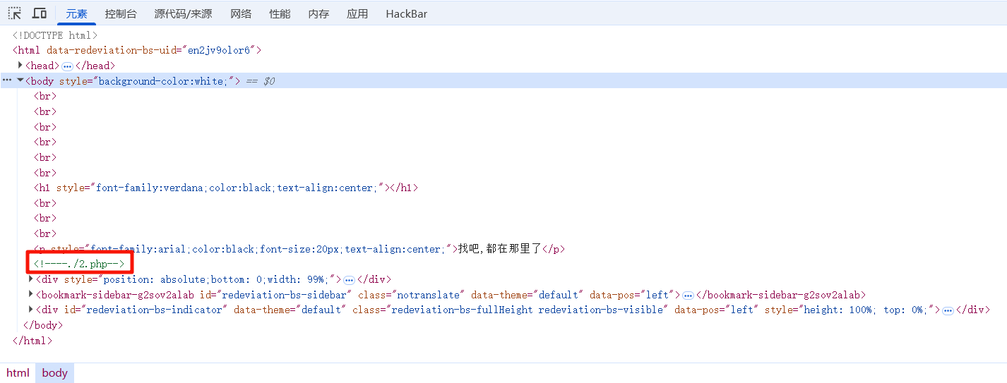Viewport: 1007px width, 383px height.
Task: Select the ./2.php comment node
Action: [x=79, y=265]
